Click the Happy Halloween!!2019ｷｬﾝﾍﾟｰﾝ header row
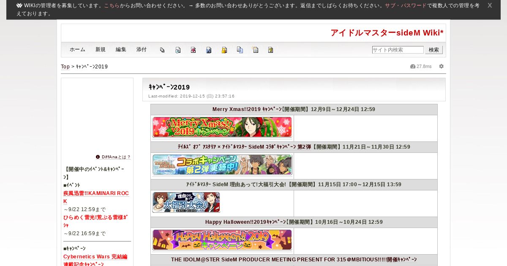Screen dimensions: 507x266 click(294, 222)
